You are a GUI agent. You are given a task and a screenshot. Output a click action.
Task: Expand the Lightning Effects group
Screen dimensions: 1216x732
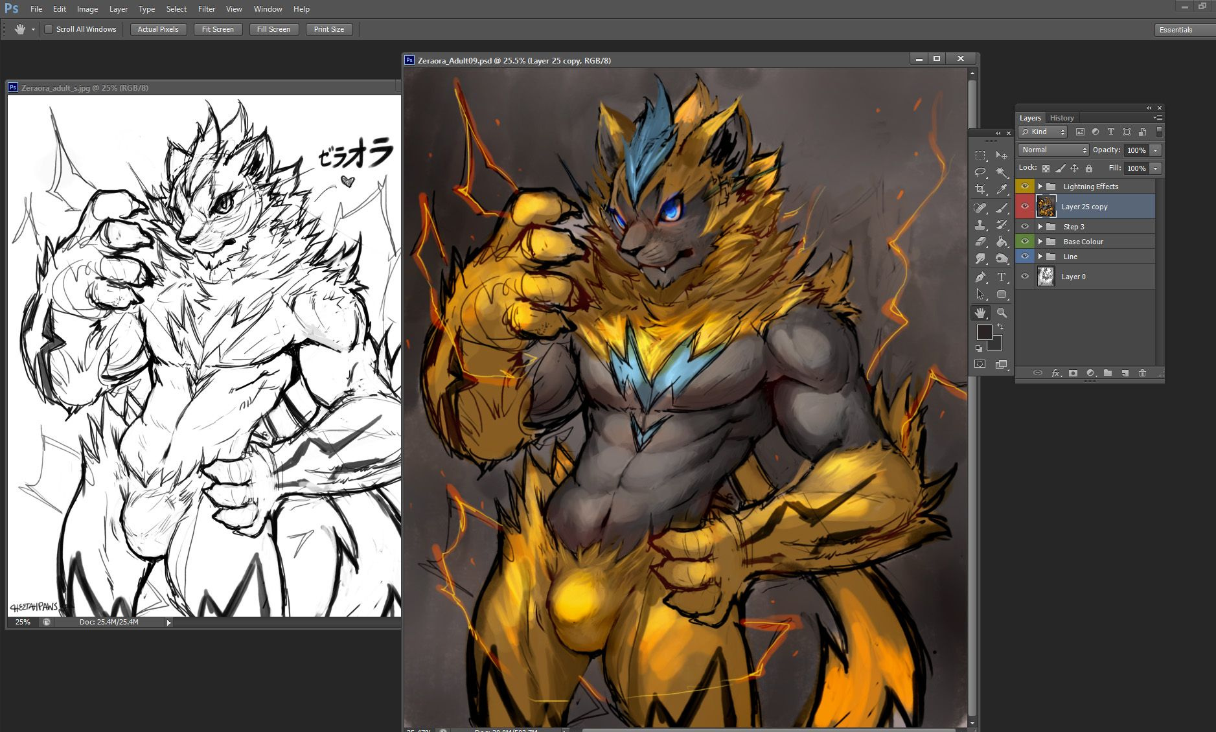pos(1040,187)
